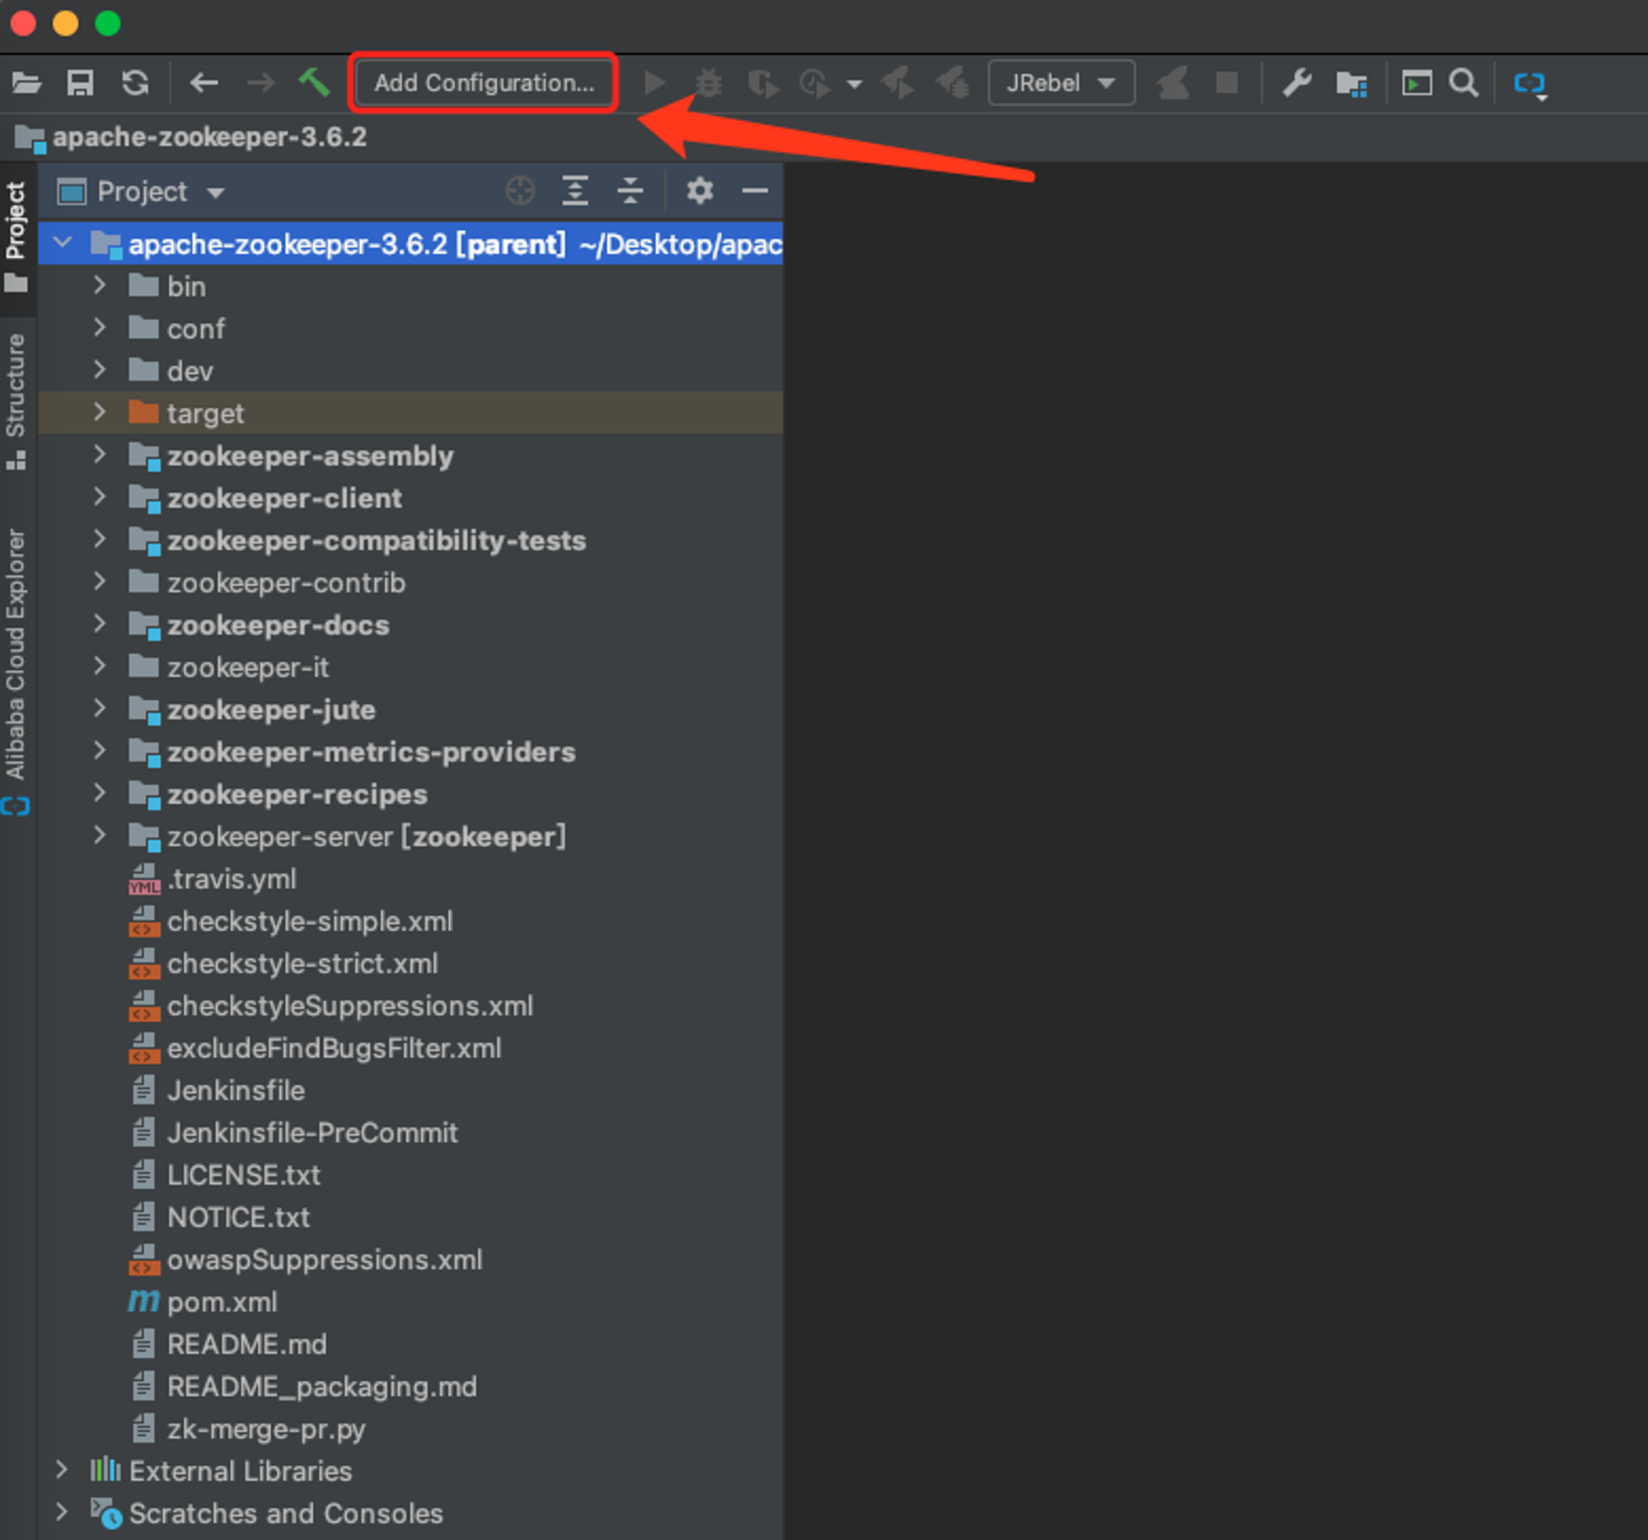Expand the dev folder
This screenshot has width=1648, height=1540.
tap(100, 370)
